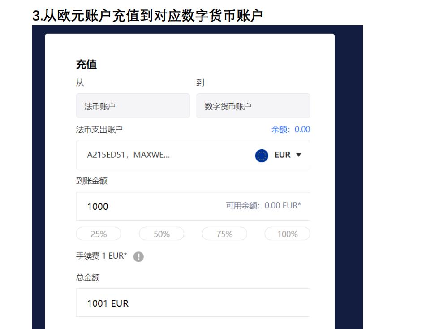
Task: Click the EU flag currency icon
Action: [262, 155]
